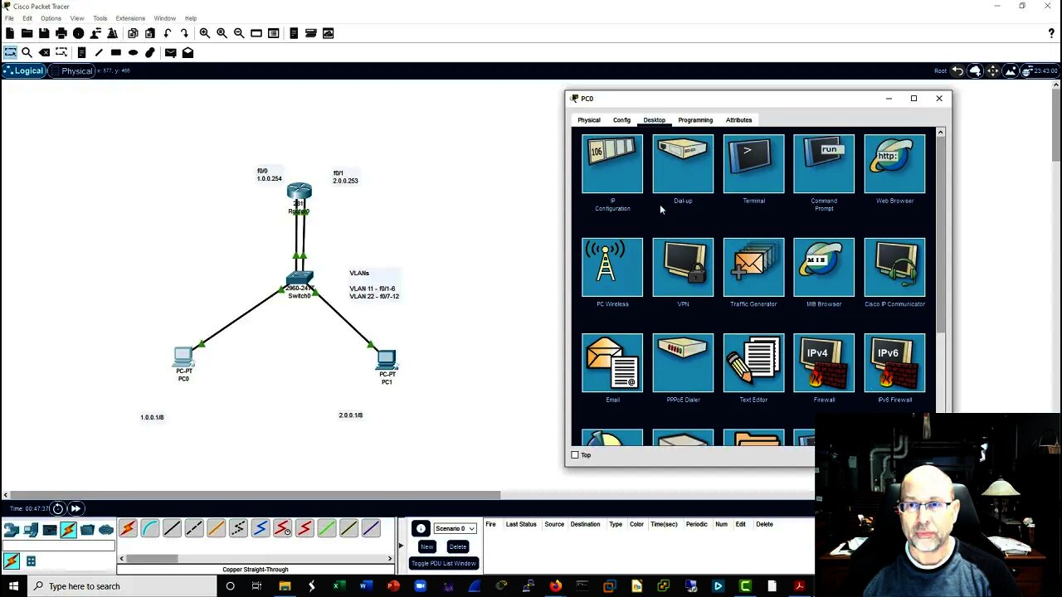Open the Email desktop app
The image size is (1062, 597).
click(x=612, y=363)
